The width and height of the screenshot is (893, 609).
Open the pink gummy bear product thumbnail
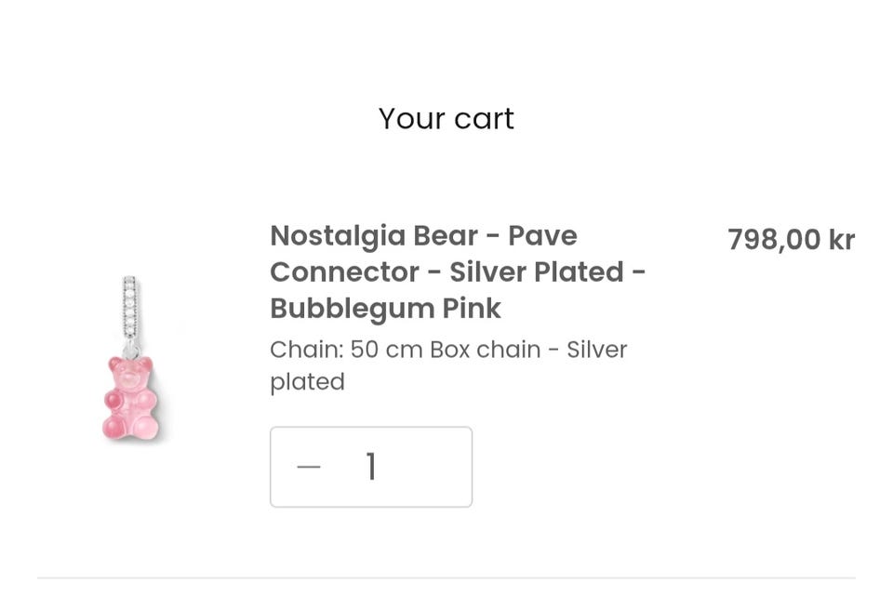coord(131,358)
